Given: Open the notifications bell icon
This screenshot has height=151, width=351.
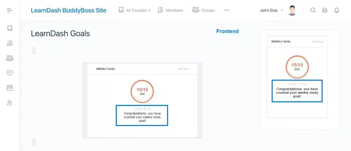Looking at the screenshot, I should pyautogui.click(x=336, y=10).
